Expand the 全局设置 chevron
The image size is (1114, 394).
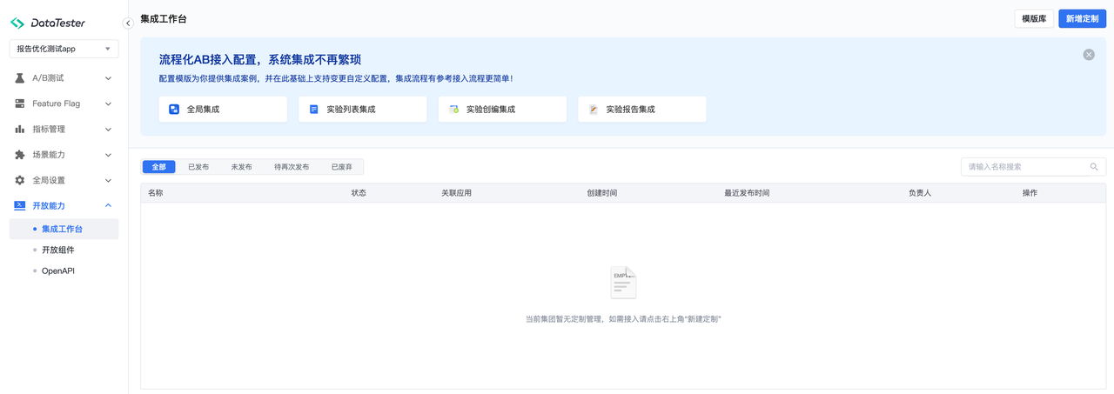(108, 180)
